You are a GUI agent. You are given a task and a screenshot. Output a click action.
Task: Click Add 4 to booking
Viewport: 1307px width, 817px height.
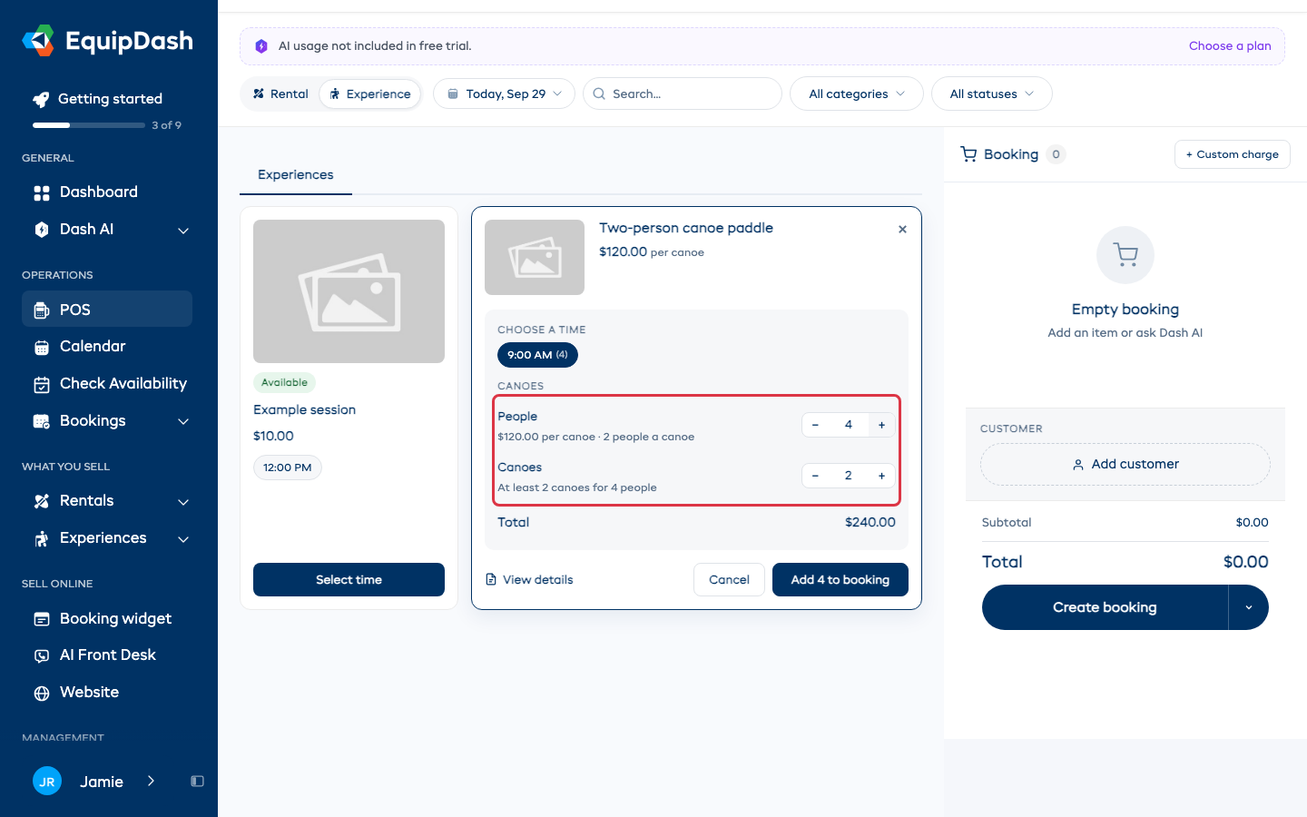(x=840, y=580)
